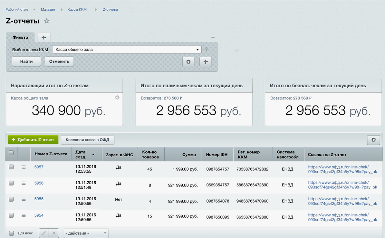The height and width of the screenshot is (238, 385).
Task: Open row menu for Z-report 5957
Action: pos(24,167)
